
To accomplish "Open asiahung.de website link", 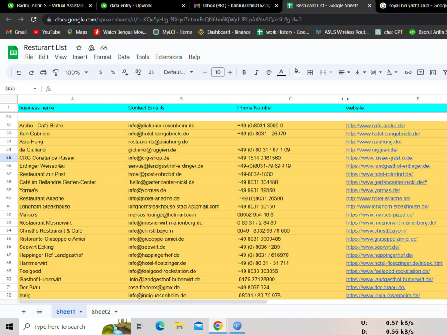I will tap(374, 142).
